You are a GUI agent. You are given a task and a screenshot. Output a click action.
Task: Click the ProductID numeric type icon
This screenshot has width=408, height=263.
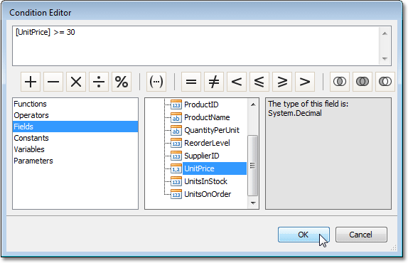[x=176, y=104]
